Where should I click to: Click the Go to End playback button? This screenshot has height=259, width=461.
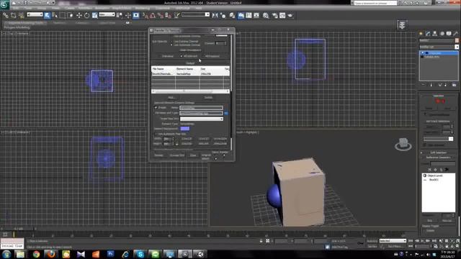pyautogui.click(x=434, y=241)
